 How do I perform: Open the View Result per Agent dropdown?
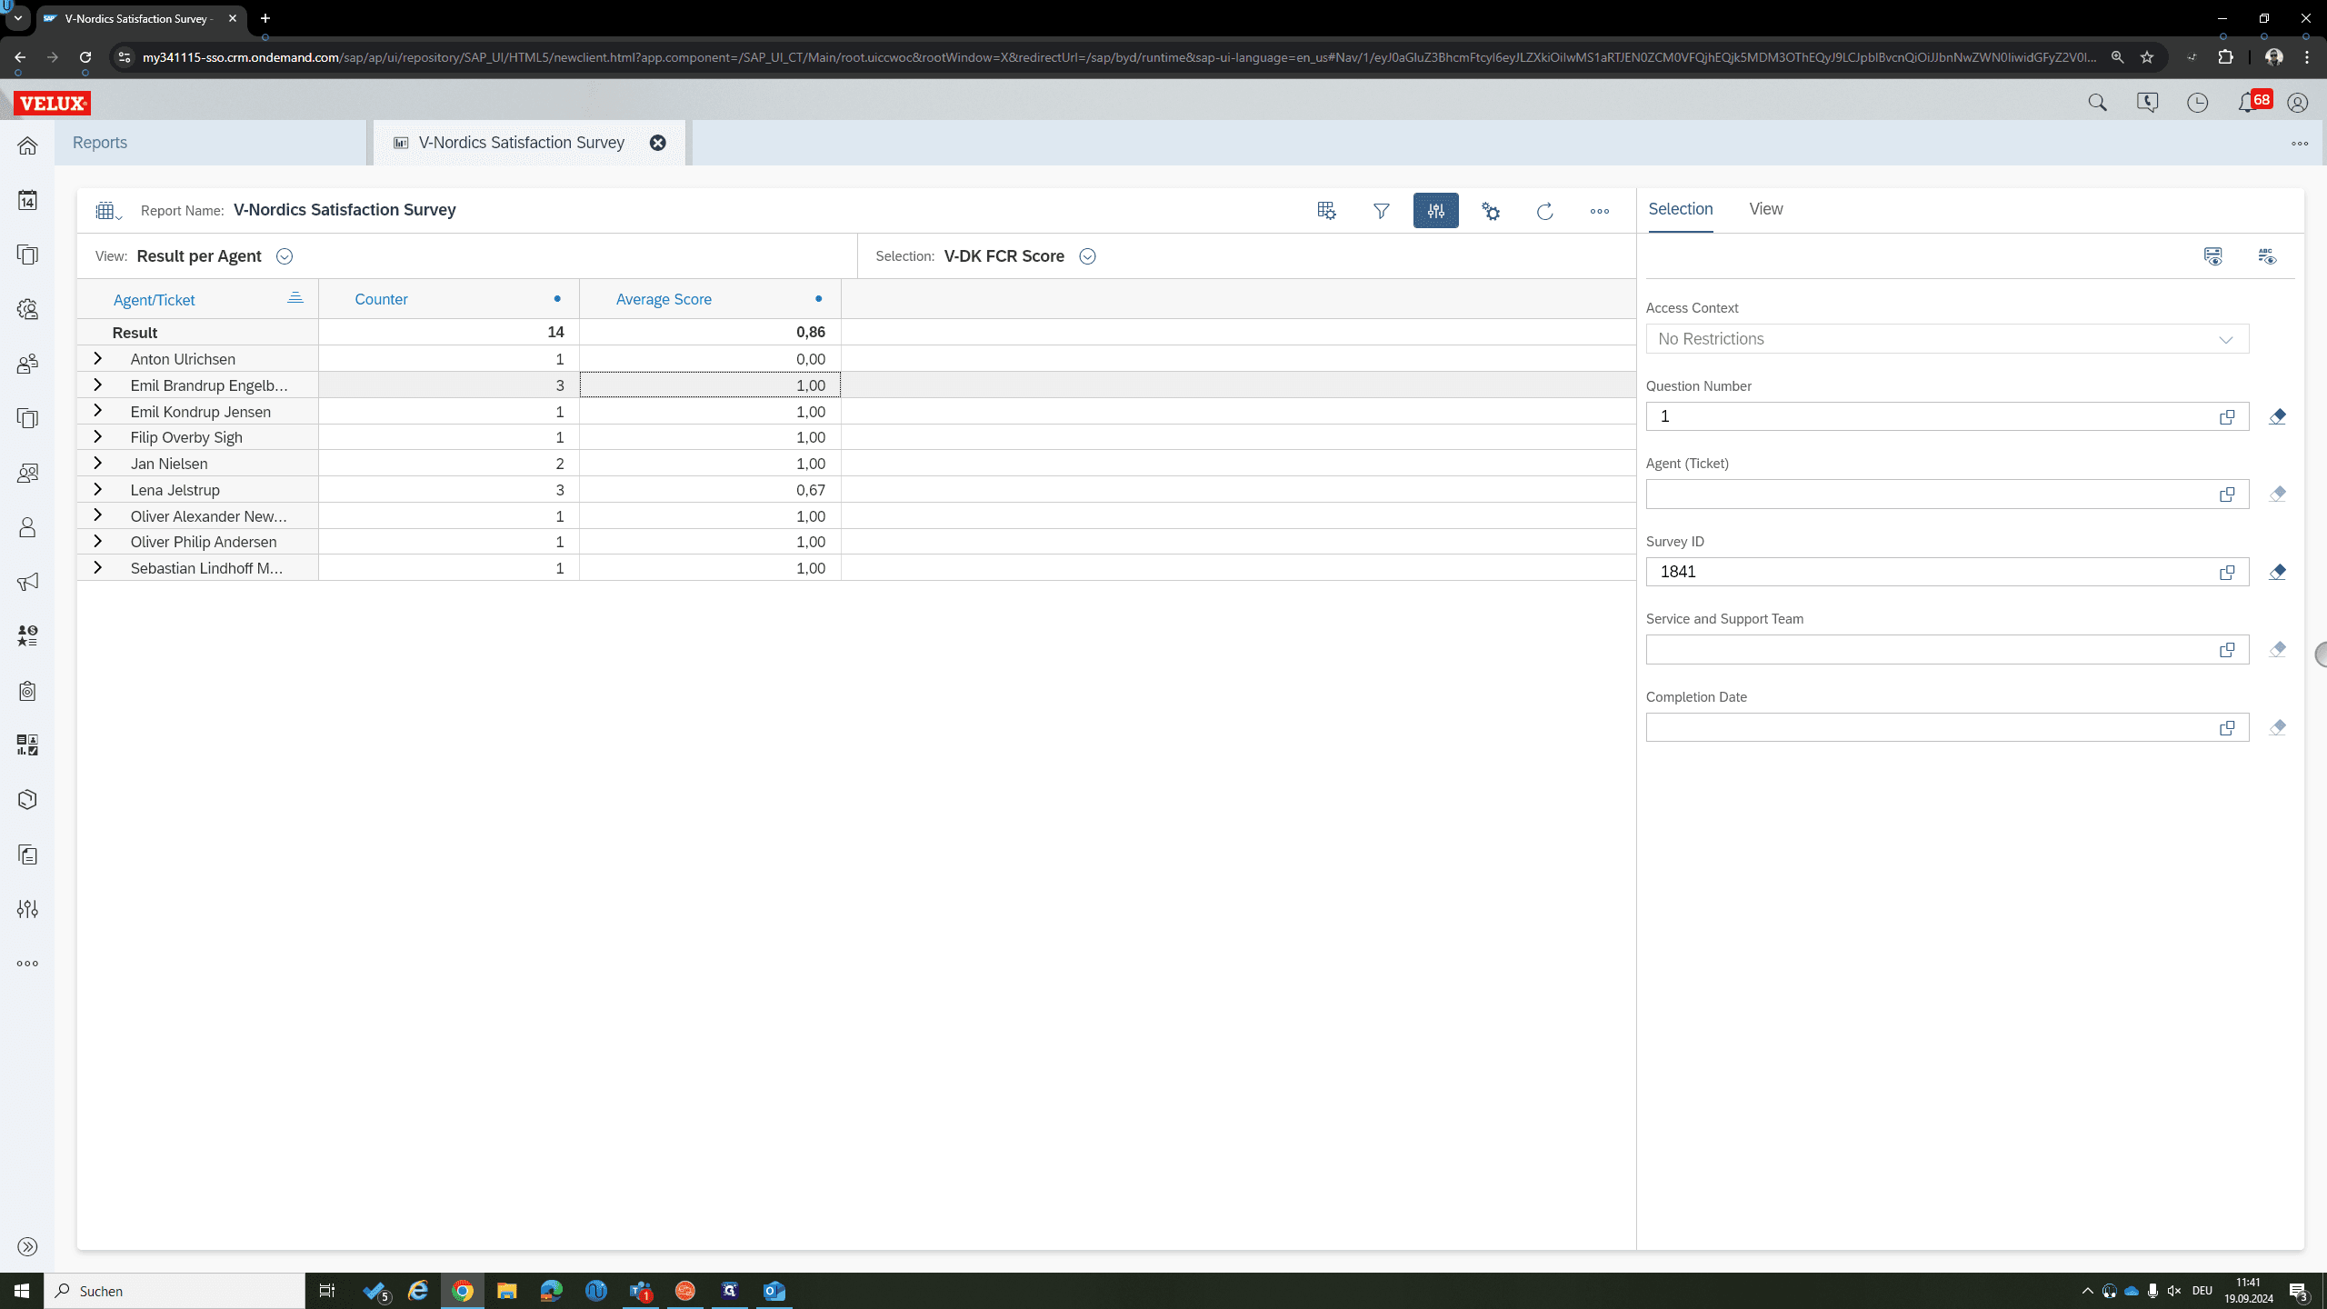tap(285, 256)
